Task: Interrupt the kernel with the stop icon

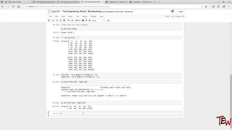Action: pyautogui.click(x=83, y=21)
